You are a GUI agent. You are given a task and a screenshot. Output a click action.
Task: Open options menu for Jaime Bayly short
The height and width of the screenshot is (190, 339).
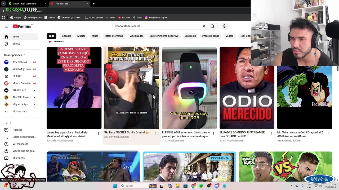(x=98, y=134)
